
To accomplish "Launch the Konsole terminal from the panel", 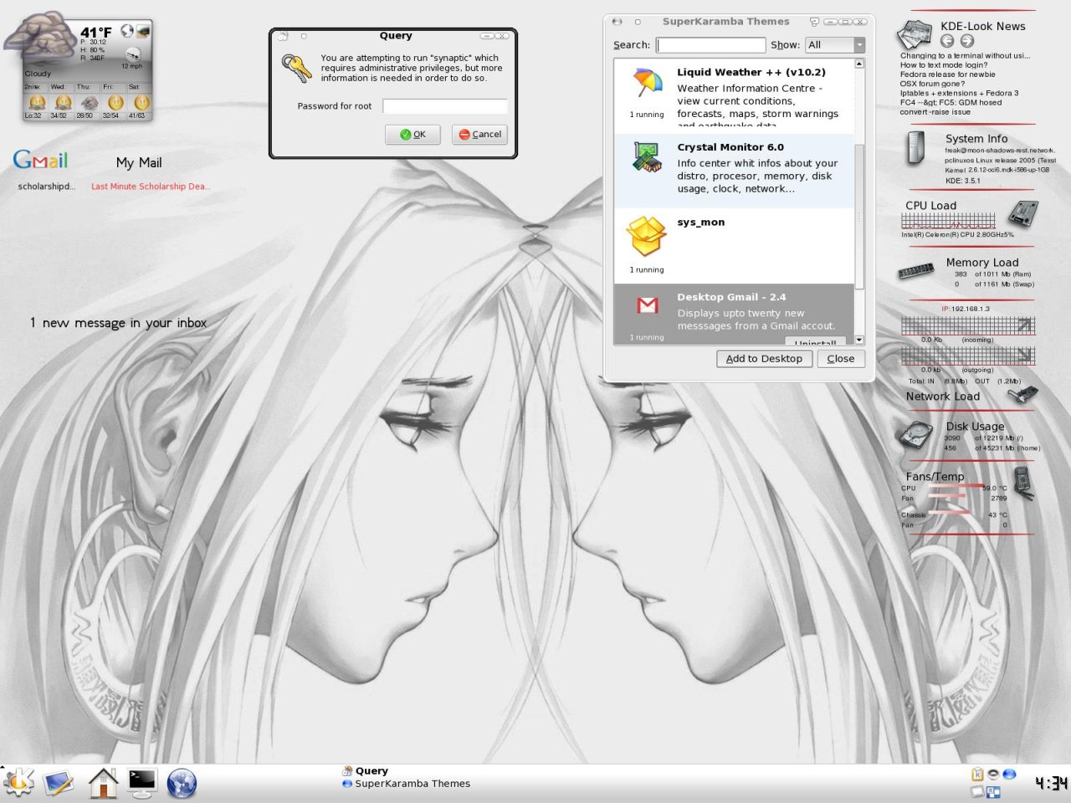I will [x=142, y=782].
